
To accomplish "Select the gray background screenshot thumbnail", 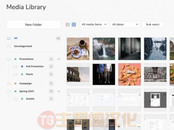I will tap(155, 100).
